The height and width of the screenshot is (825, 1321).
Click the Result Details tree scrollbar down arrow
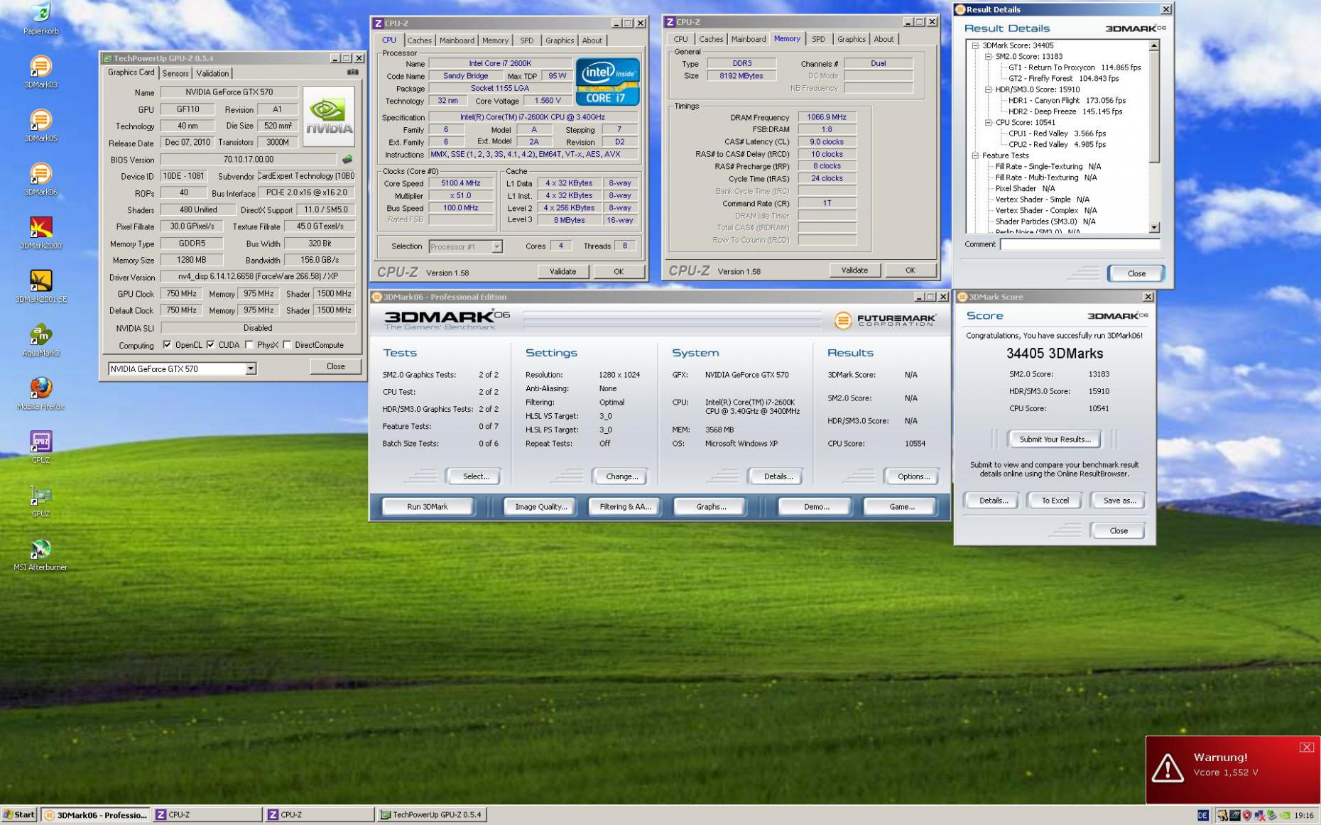1154,227
